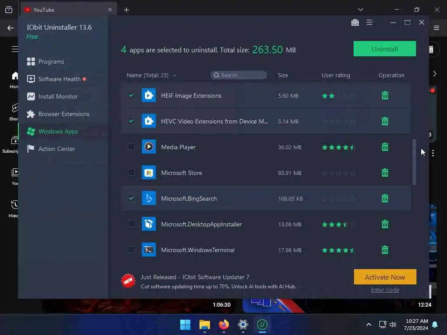Click the red NEW badge in the promo banner
Image resolution: width=447 pixels, height=335 pixels.
pyautogui.click(x=128, y=281)
